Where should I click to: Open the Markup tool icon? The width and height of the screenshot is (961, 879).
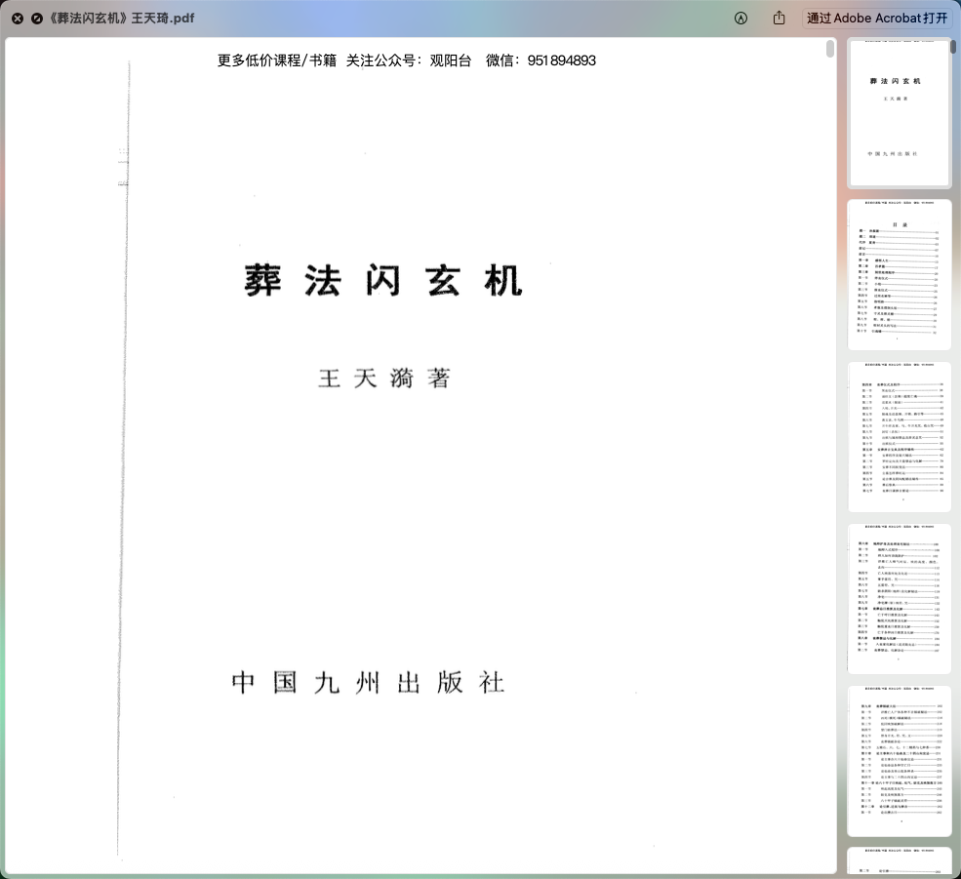tap(741, 19)
